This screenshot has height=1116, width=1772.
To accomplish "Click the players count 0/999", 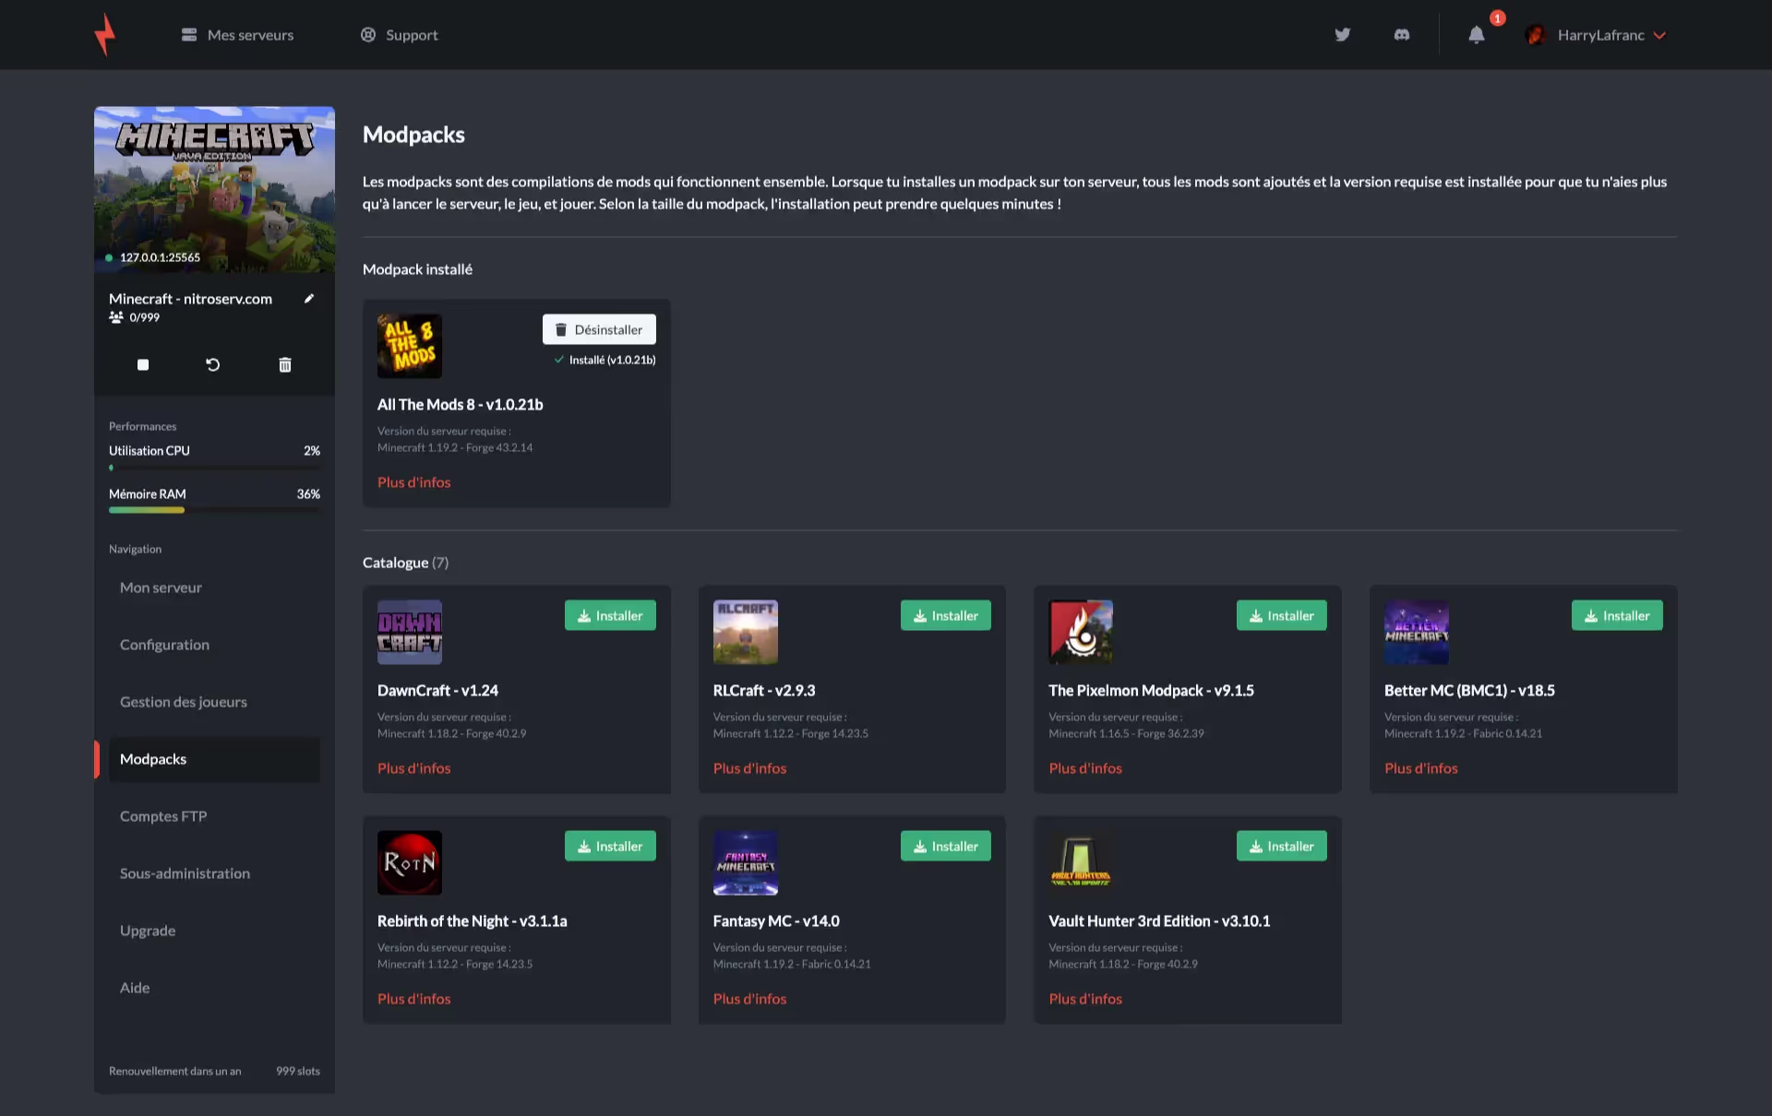I will [x=135, y=317].
